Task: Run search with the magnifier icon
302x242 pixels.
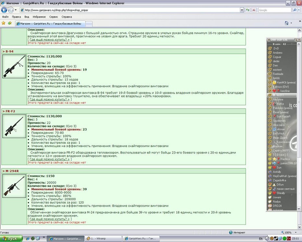Action: pos(295,10)
